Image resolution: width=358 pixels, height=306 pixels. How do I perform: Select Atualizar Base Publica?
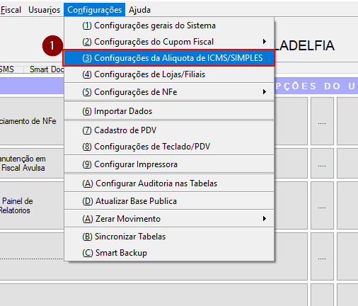point(169,201)
